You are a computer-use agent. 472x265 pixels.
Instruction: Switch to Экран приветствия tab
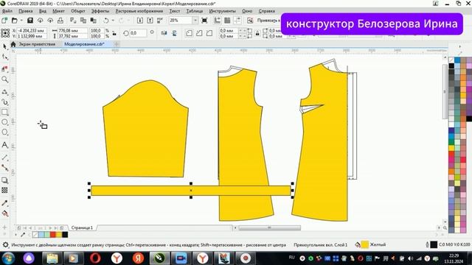[x=37, y=44]
